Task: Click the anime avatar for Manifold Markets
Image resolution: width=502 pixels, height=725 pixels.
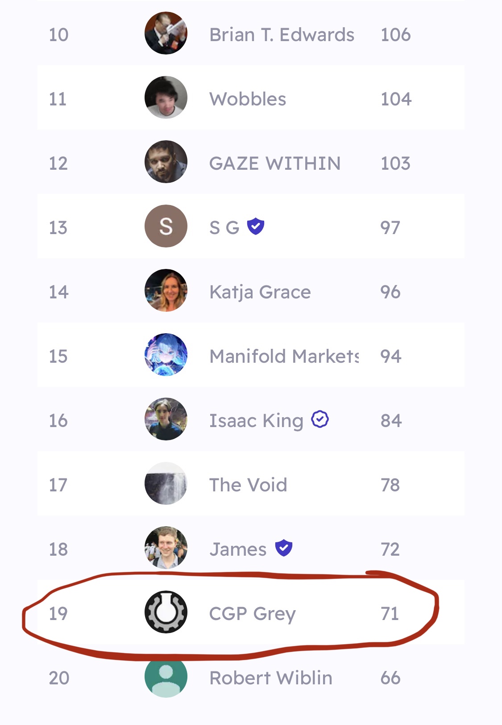Action: [166, 355]
